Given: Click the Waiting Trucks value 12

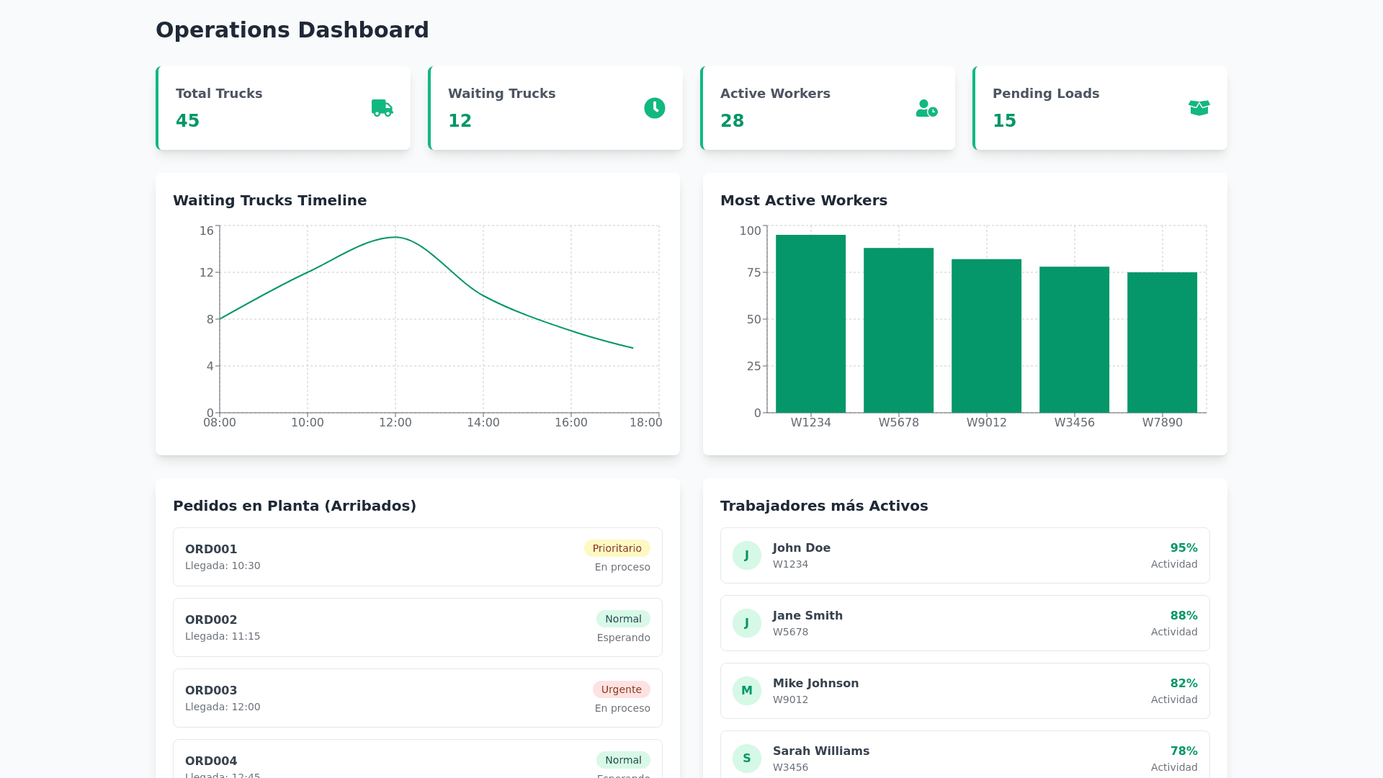Looking at the screenshot, I should pos(460,121).
